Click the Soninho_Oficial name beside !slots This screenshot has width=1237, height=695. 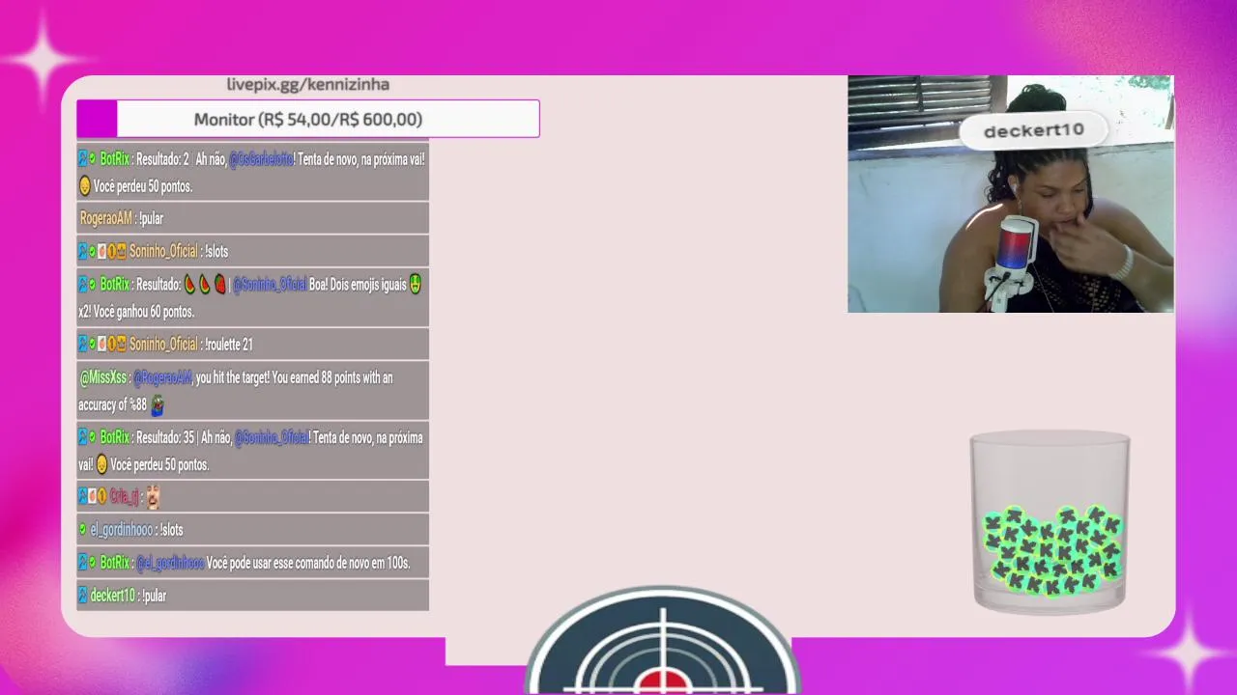163,251
